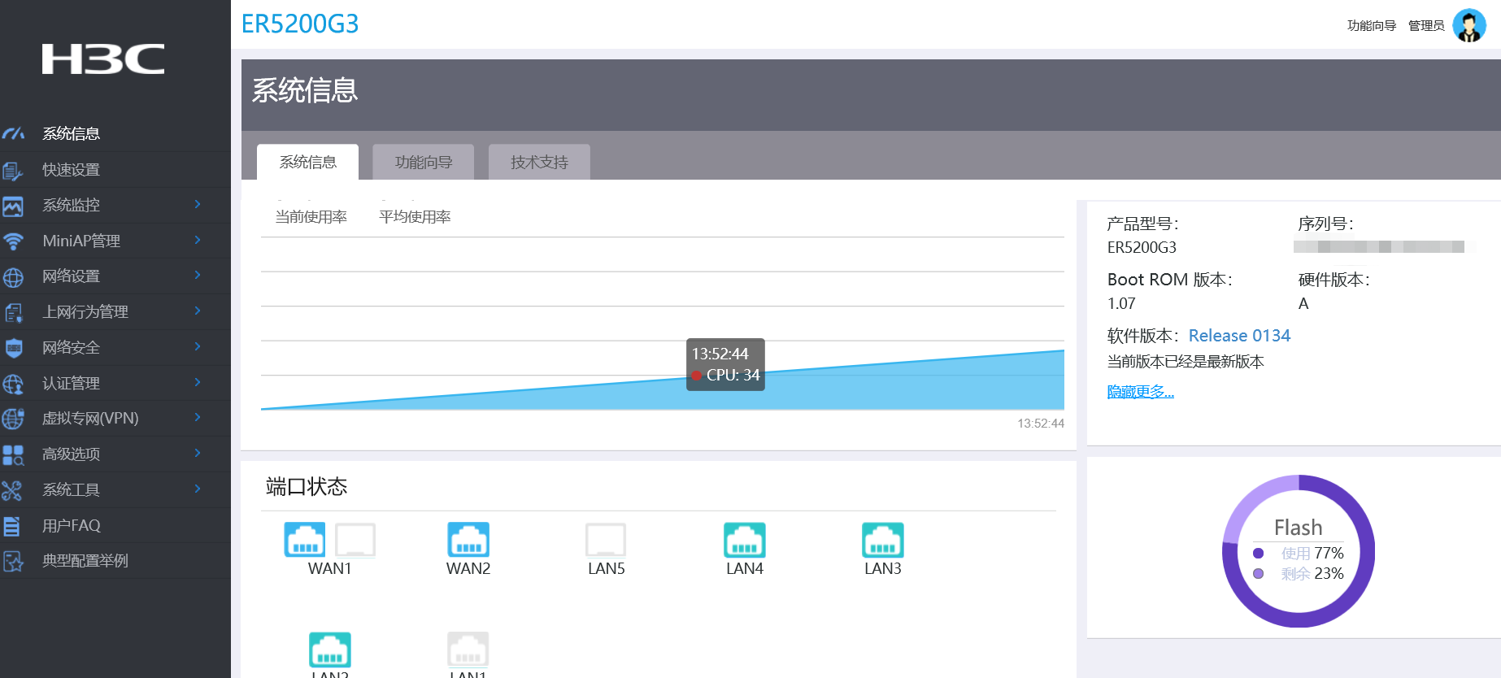Open the 虚拟专网(VPN) globe icon
1501x678 pixels.
click(13, 419)
